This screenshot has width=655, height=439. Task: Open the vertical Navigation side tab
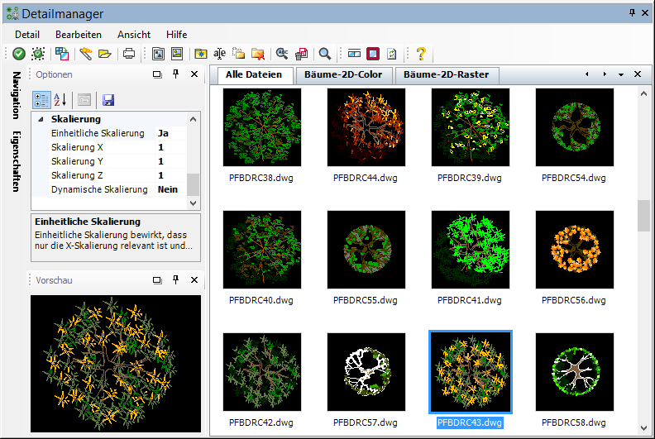(16, 97)
